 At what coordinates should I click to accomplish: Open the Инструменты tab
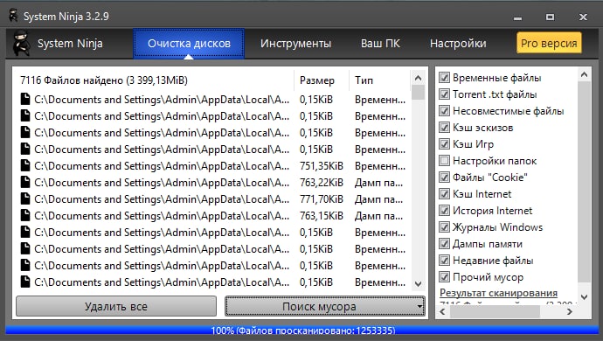pos(295,44)
